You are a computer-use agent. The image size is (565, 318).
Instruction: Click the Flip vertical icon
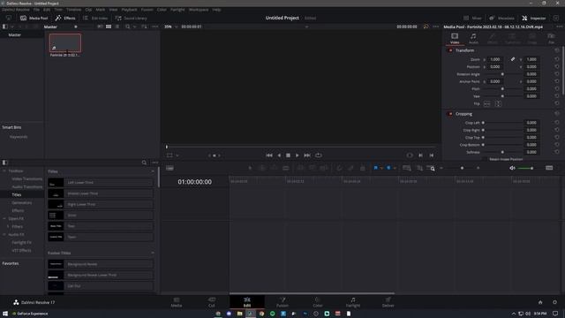coord(498,104)
